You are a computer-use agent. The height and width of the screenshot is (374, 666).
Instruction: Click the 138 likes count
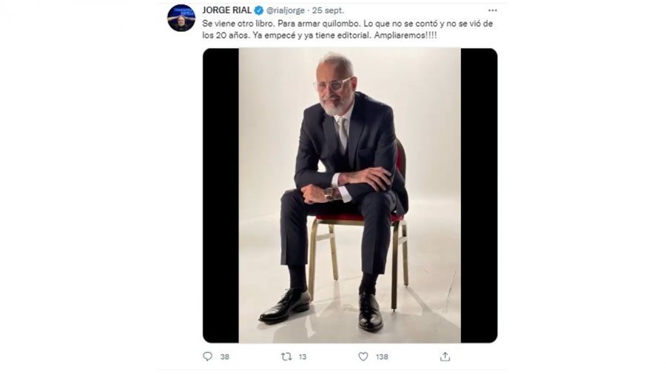(382, 356)
